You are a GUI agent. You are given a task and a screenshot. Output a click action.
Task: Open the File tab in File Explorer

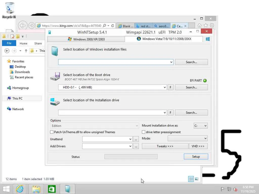coord(9,43)
